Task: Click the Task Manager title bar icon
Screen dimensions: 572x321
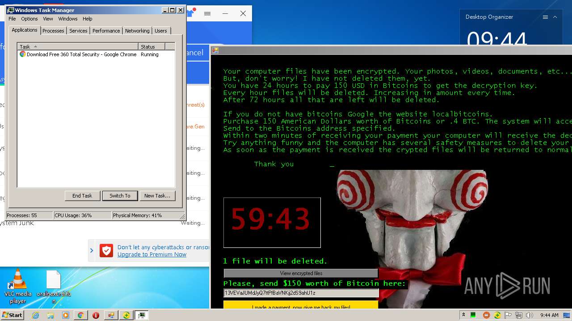Action: (11, 10)
